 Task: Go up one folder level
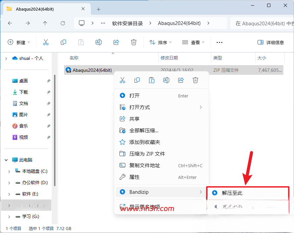[45, 23]
